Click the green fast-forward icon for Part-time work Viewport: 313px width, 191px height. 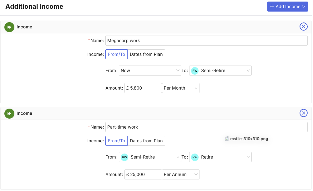9,114
